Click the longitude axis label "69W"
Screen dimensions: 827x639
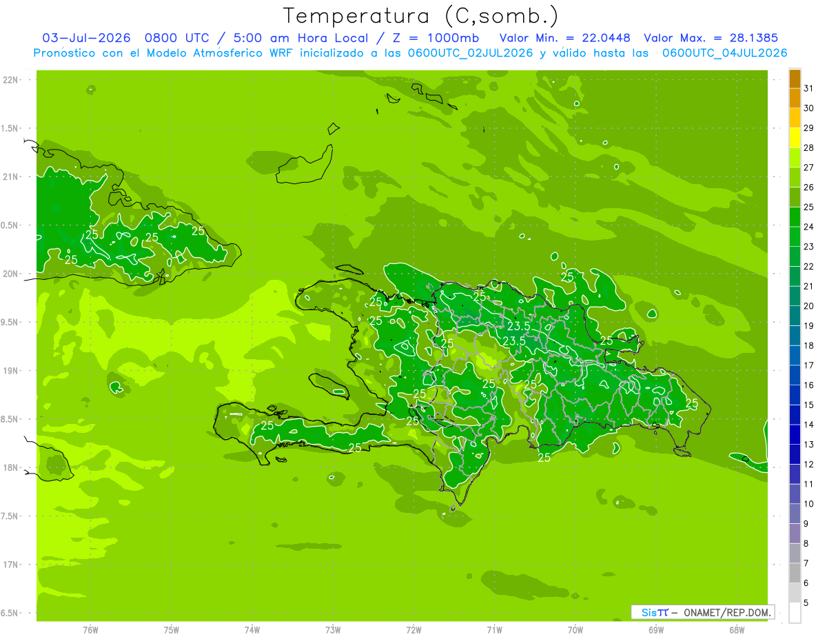click(656, 630)
